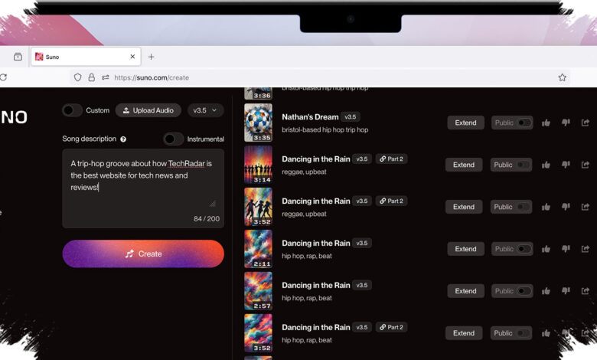Play the 3:14 Dancing in the Rain thumbnail
Image resolution: width=597 pixels, height=360 pixels.
click(x=258, y=165)
